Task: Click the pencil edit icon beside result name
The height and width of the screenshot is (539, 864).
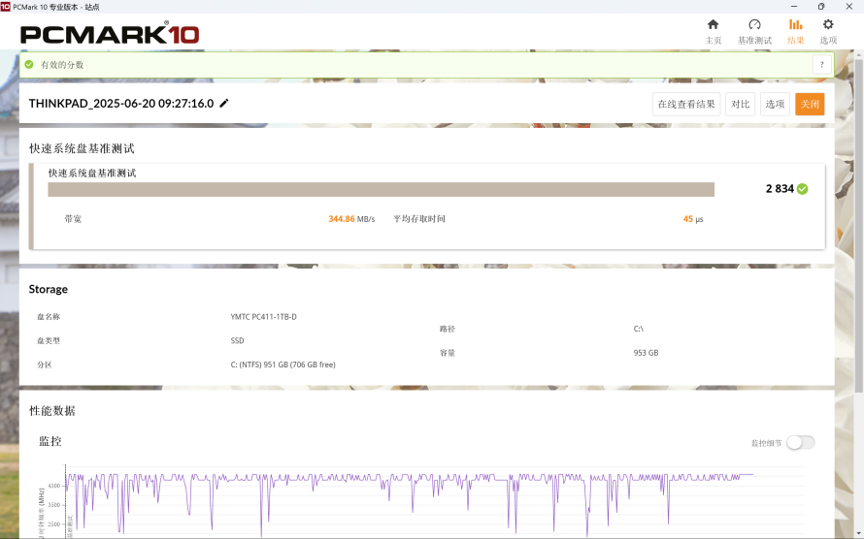Action: 223,104
